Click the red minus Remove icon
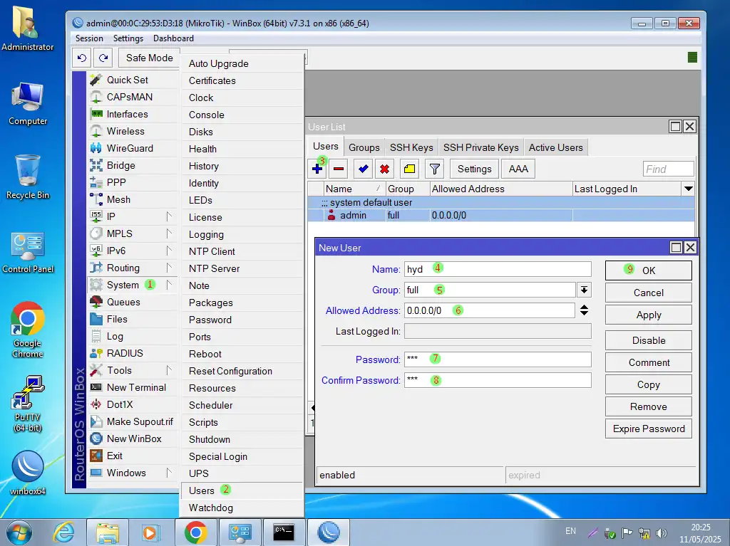 point(339,169)
